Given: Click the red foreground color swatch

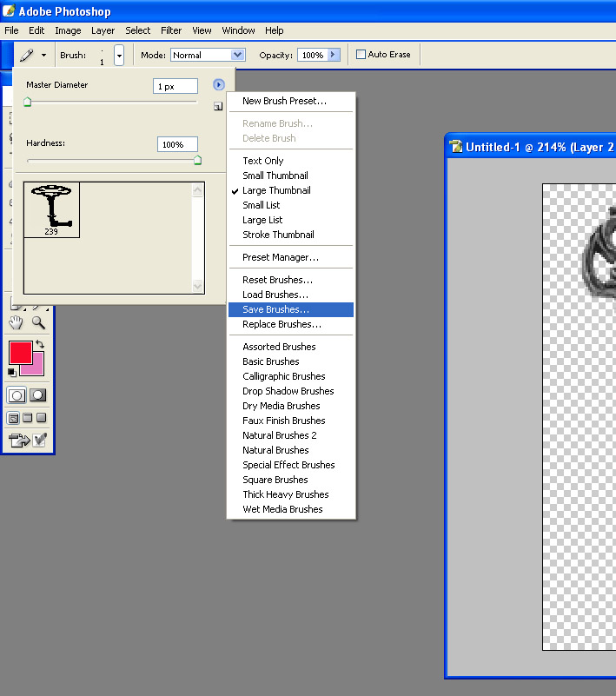Looking at the screenshot, I should (x=19, y=352).
